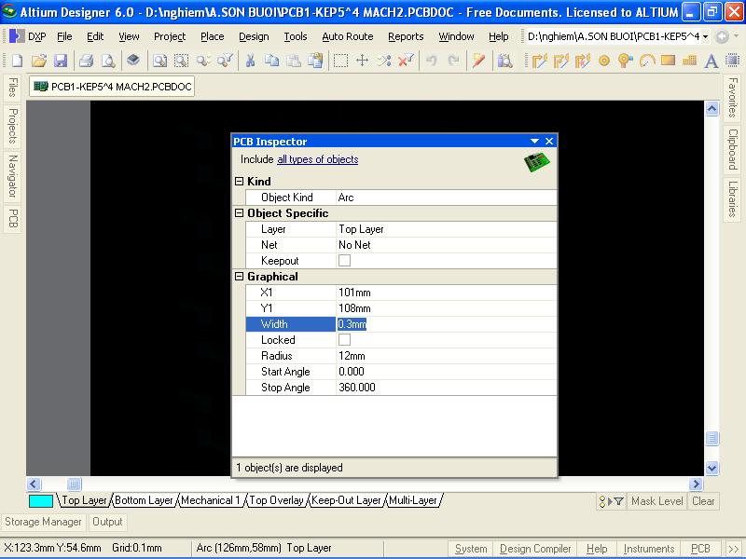The image size is (746, 559).
Task: Collapse the Graphical section
Action: click(x=240, y=277)
